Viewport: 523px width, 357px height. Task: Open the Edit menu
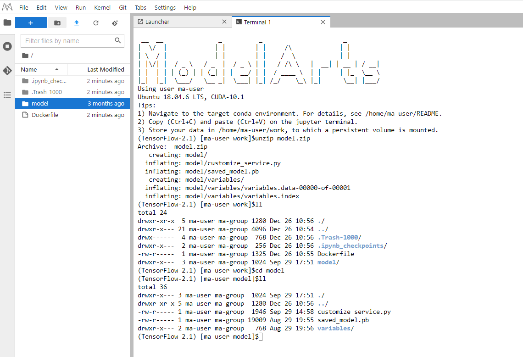(41, 7)
